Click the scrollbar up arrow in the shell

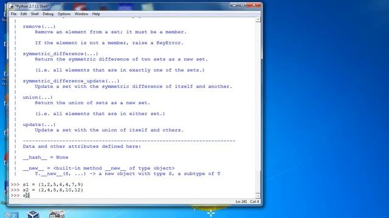(258, 19)
